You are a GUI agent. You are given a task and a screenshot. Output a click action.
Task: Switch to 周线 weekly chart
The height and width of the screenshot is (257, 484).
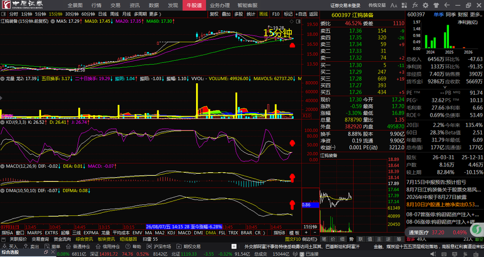(114, 14)
